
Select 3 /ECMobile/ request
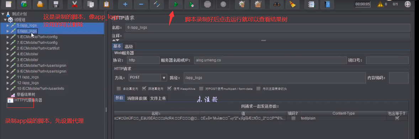tap(27, 60)
